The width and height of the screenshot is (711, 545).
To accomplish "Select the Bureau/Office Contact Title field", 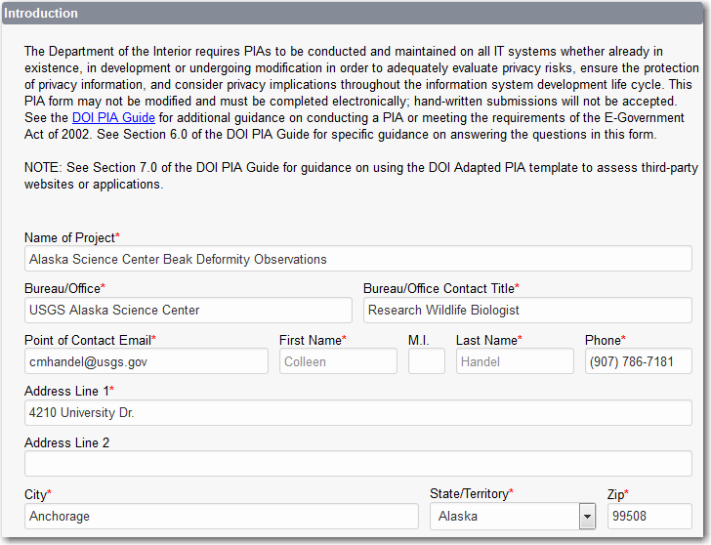I will (527, 311).
